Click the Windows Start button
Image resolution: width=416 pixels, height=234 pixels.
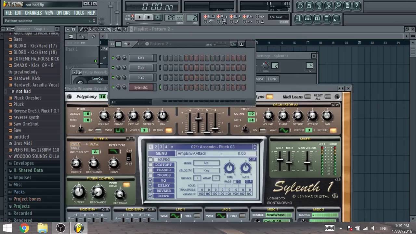pyautogui.click(x=7, y=228)
